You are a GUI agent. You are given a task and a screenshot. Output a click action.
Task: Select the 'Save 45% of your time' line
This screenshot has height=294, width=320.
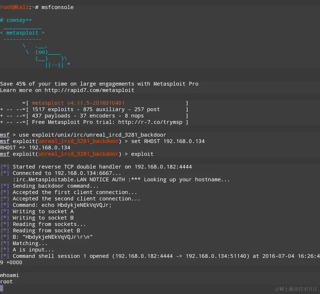pyautogui.click(x=99, y=84)
